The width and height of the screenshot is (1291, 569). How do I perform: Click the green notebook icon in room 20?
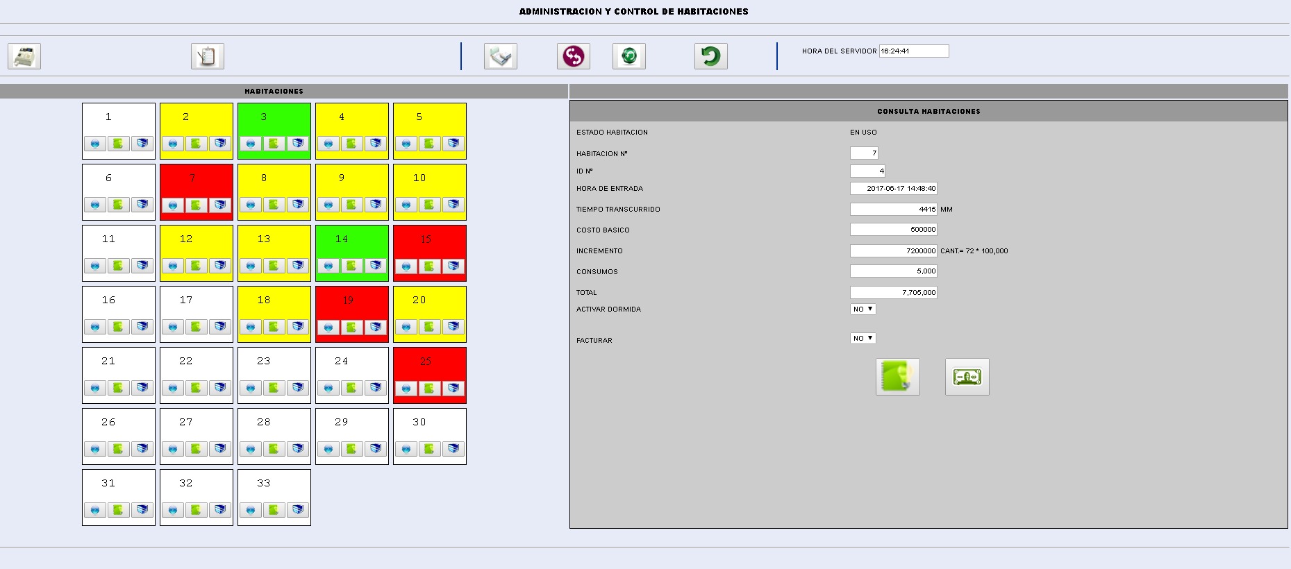coord(430,327)
